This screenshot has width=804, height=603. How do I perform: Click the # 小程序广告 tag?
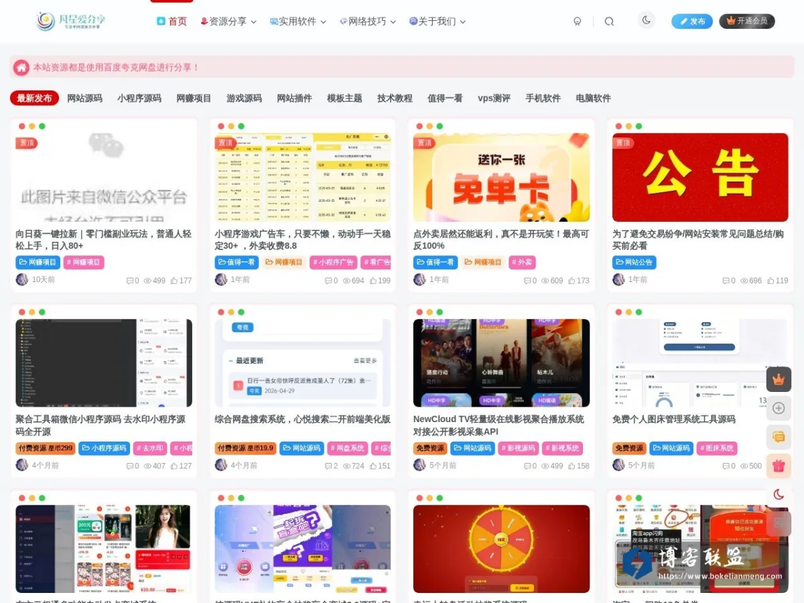pos(334,263)
